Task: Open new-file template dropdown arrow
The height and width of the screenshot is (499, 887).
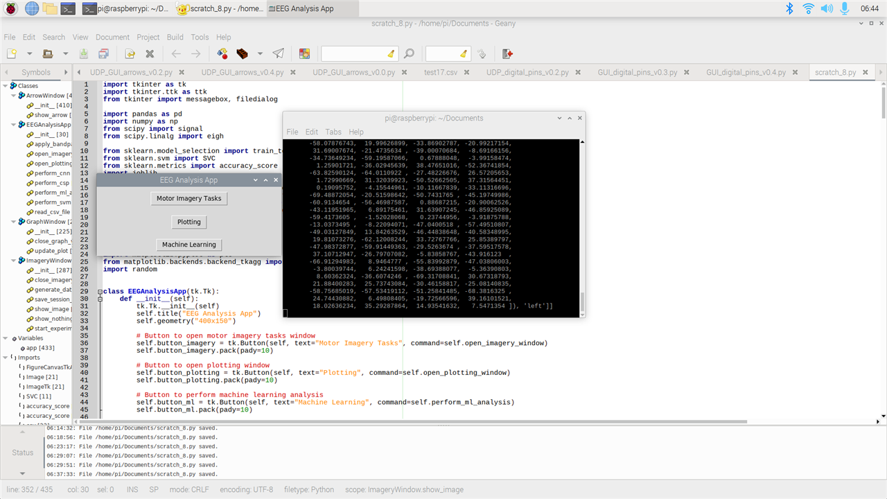Action: point(29,53)
